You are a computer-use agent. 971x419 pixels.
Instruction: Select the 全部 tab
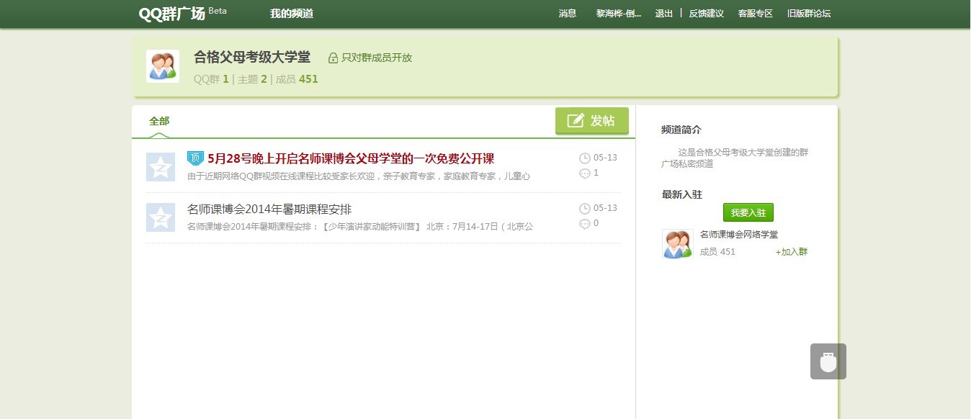[x=159, y=121]
